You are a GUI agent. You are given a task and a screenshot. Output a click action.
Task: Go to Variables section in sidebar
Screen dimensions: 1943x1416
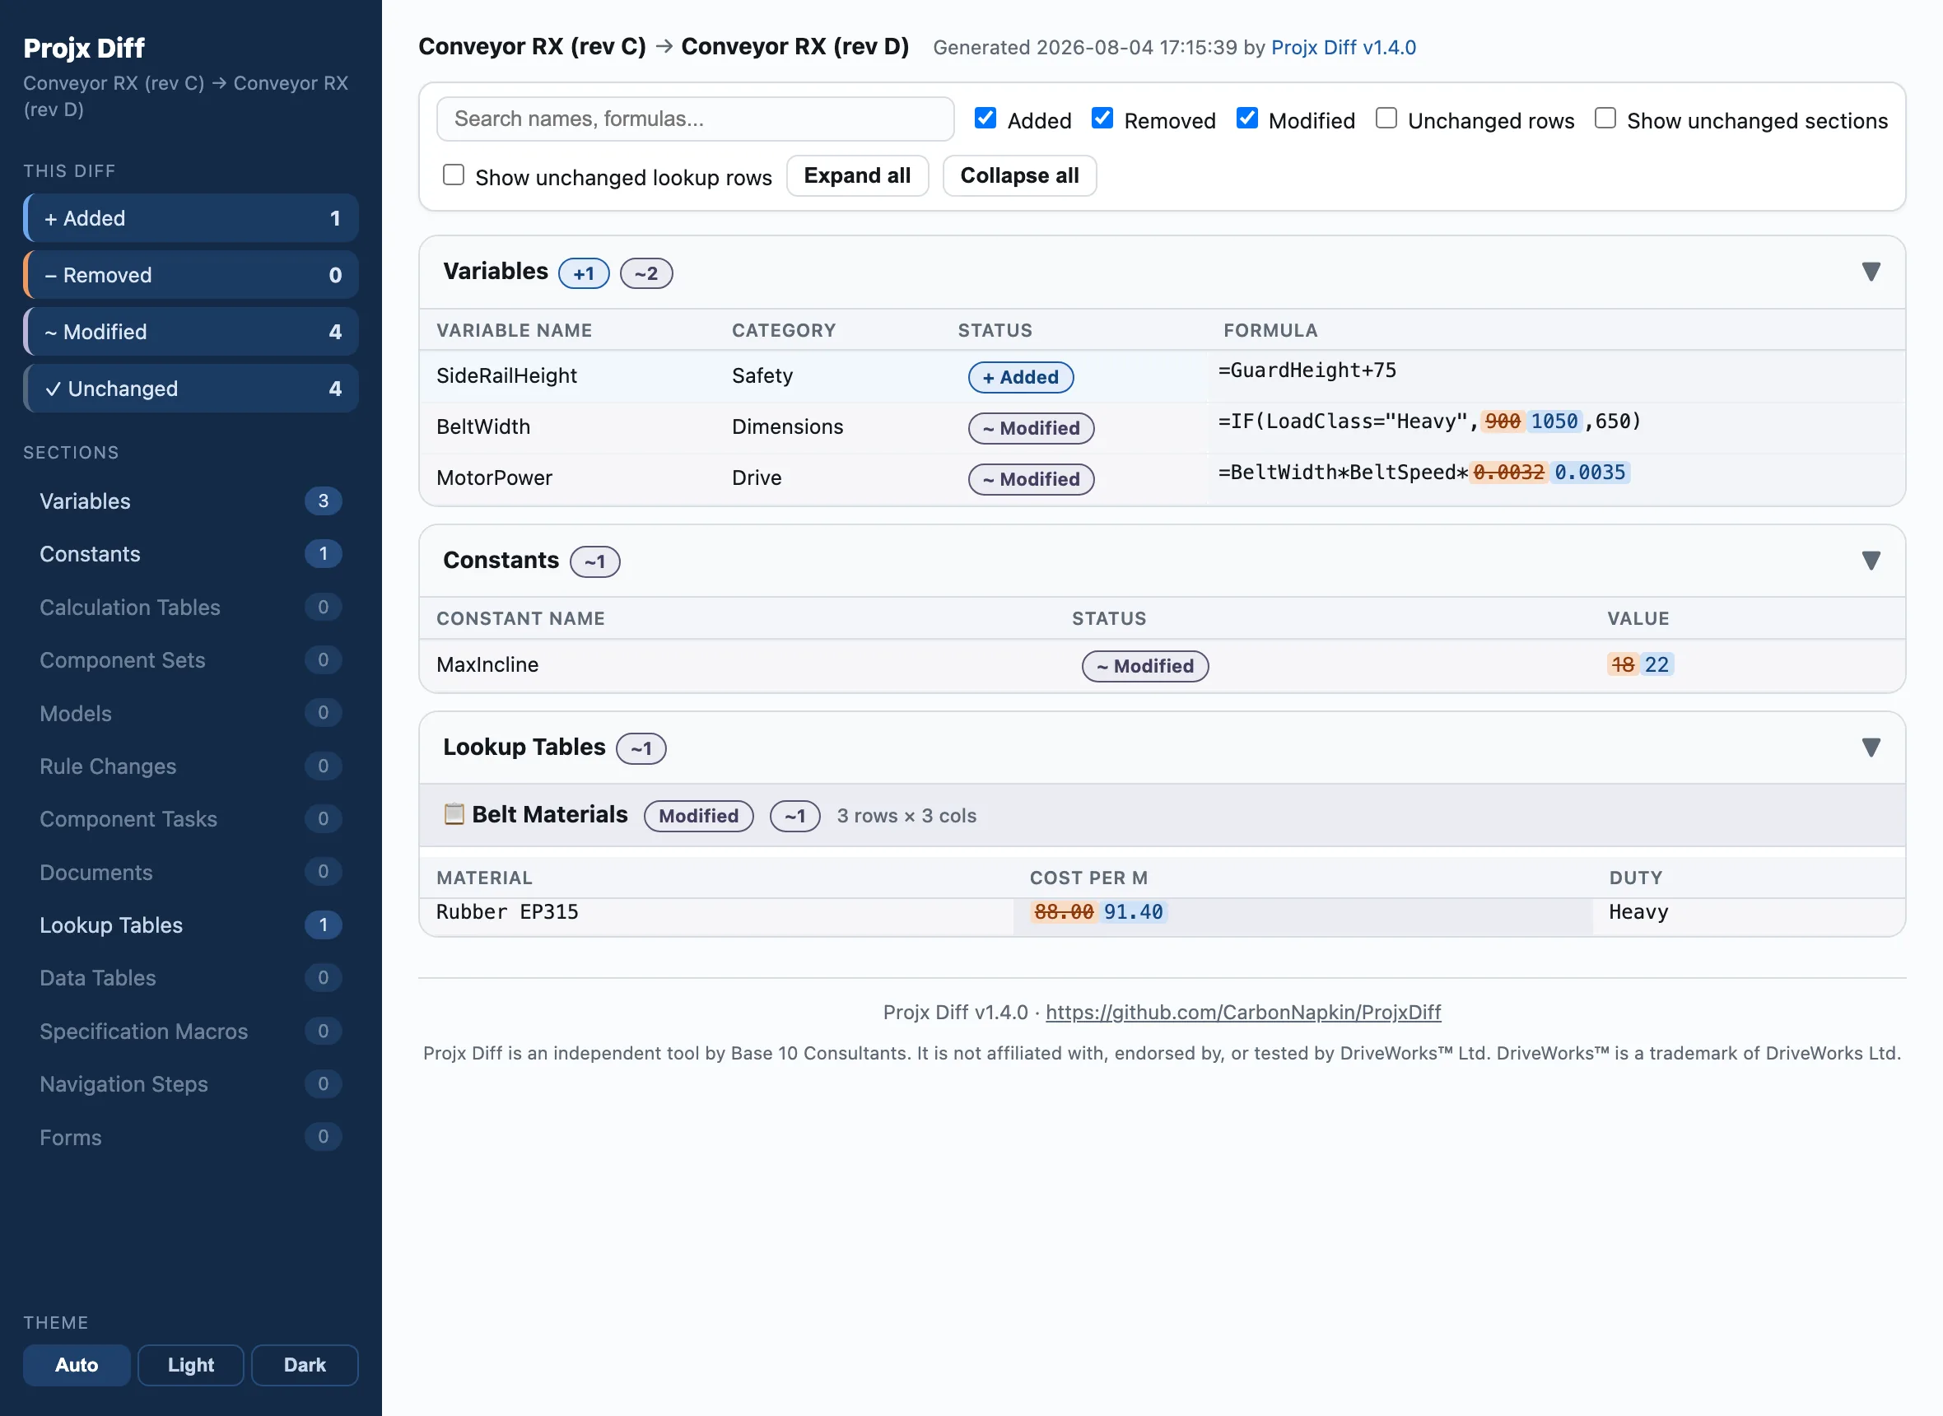point(190,501)
